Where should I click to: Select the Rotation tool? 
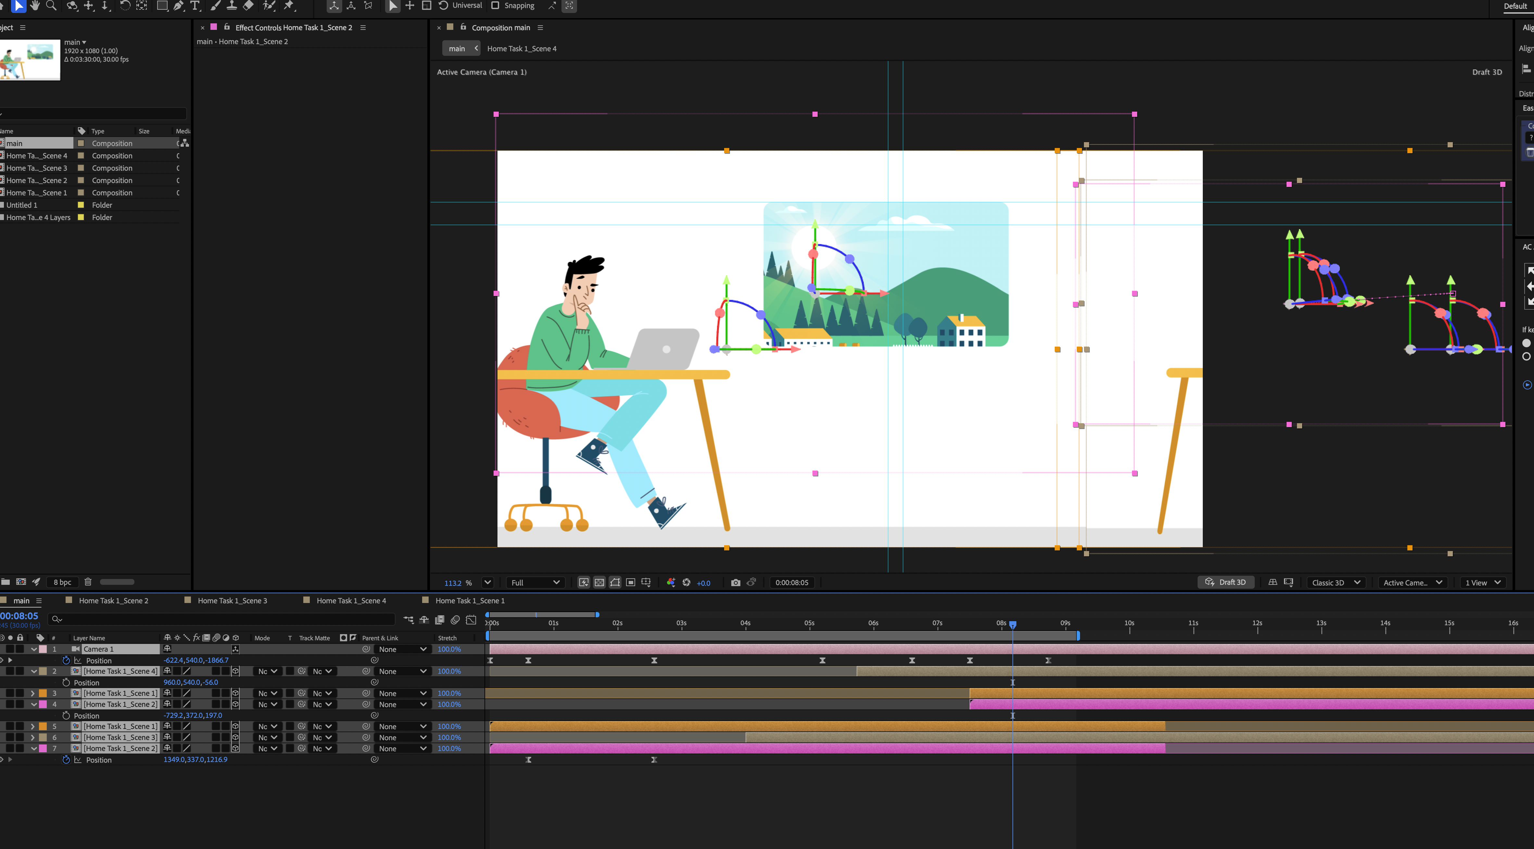click(x=125, y=5)
